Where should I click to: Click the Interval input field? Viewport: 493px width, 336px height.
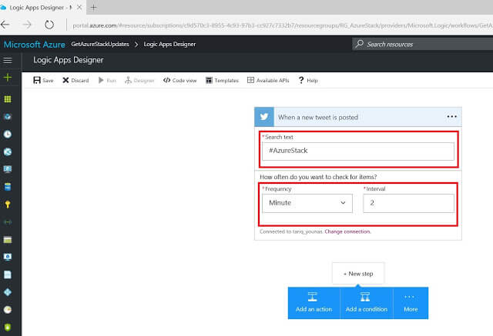[x=408, y=203]
